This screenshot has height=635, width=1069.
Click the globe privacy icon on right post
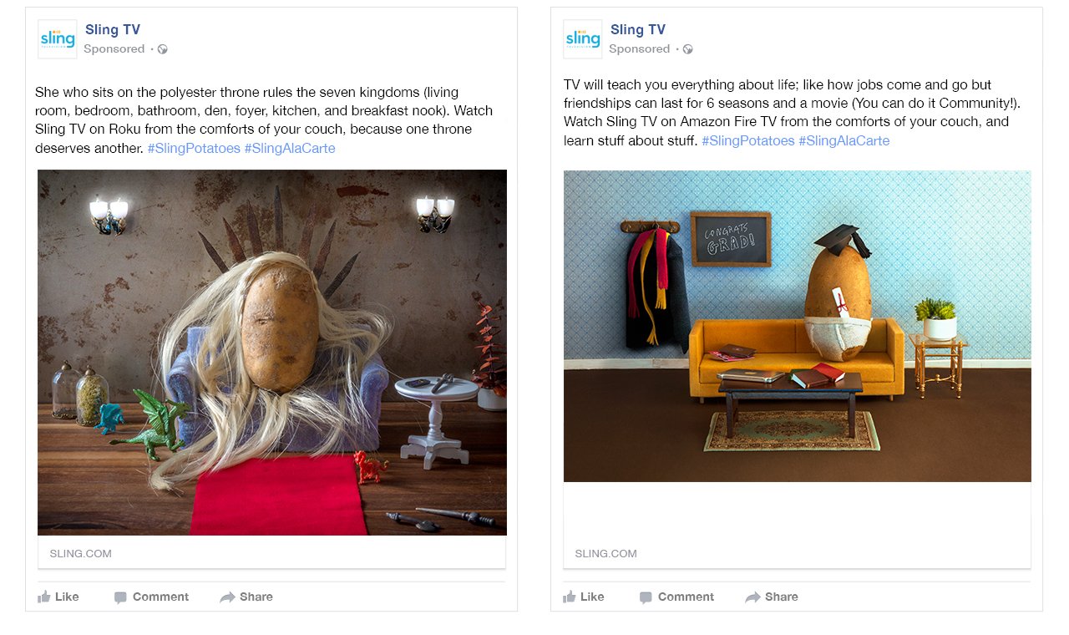[688, 49]
